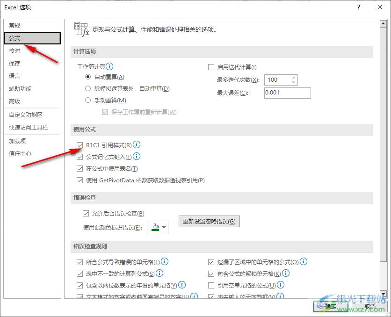Toggle R1C1 引用样式 checkbox
Viewport: 391px width, 317px height.
click(80, 145)
